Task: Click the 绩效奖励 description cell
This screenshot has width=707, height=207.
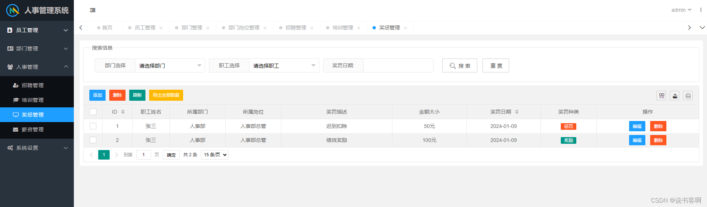Action: 337,140
